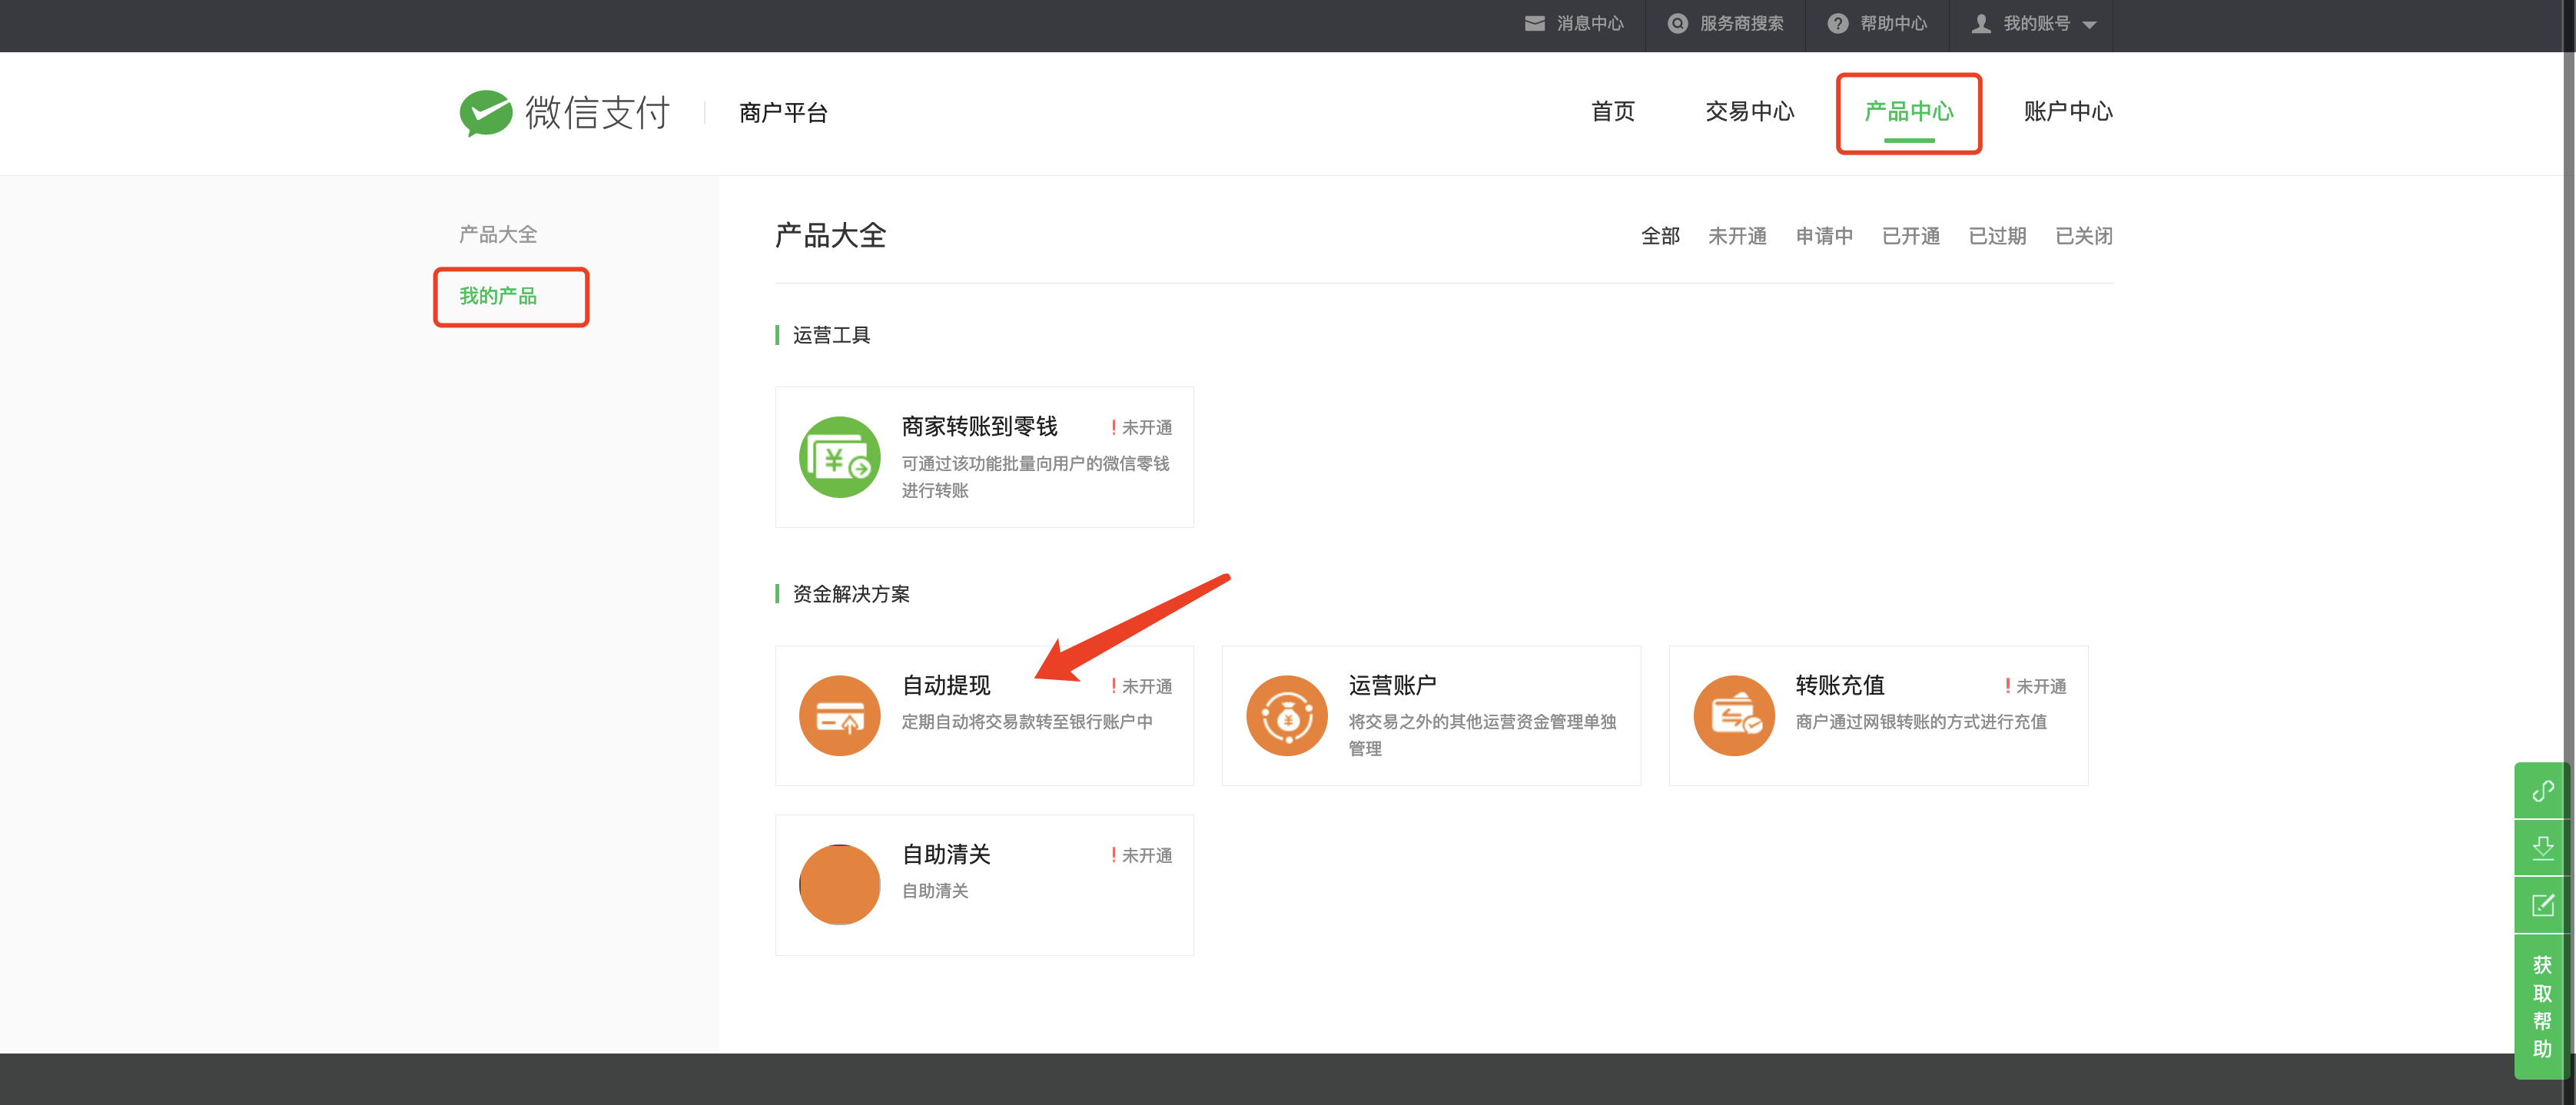
Task: Click the question mark icon beside 帮助中心
Action: click(x=1838, y=23)
